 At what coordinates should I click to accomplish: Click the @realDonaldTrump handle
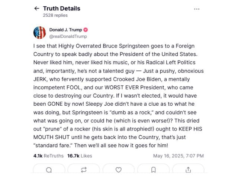tap(68, 36)
